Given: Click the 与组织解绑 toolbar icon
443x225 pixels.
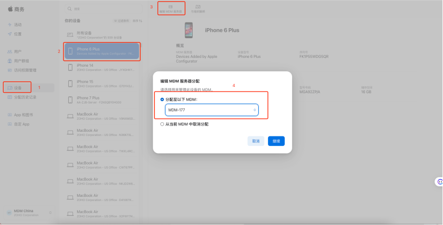Looking at the screenshot, I should 198,8.
